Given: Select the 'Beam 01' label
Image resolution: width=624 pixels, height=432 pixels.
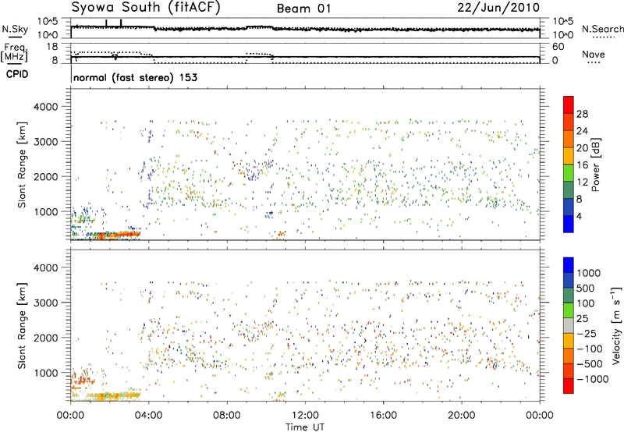Looking at the screenshot, I should tap(304, 9).
